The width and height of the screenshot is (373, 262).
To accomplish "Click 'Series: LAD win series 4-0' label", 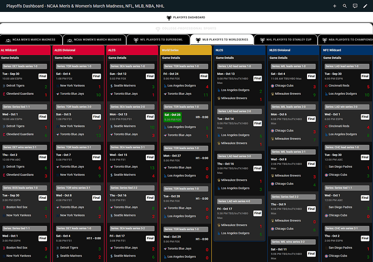I will [239, 201].
